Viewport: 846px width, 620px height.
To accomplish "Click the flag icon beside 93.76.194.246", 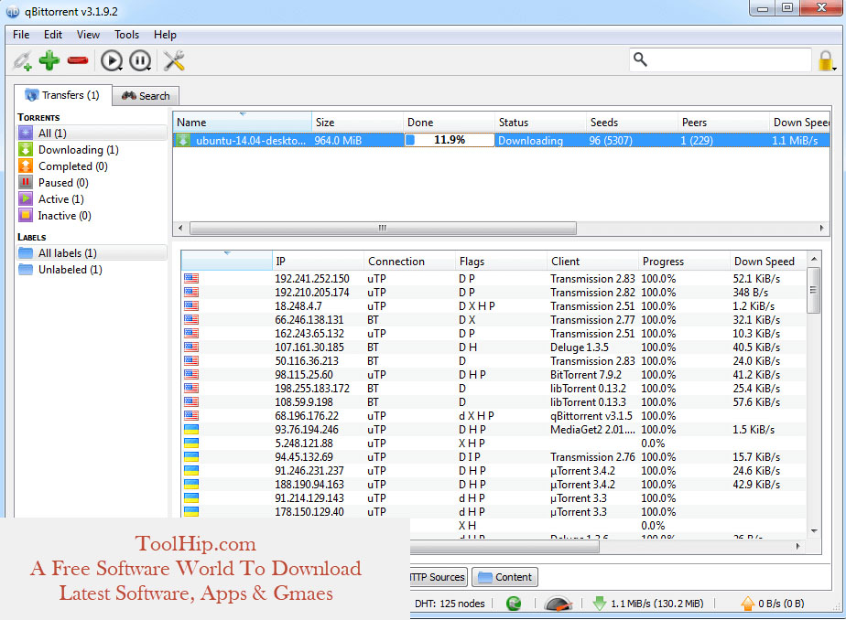I will [191, 430].
